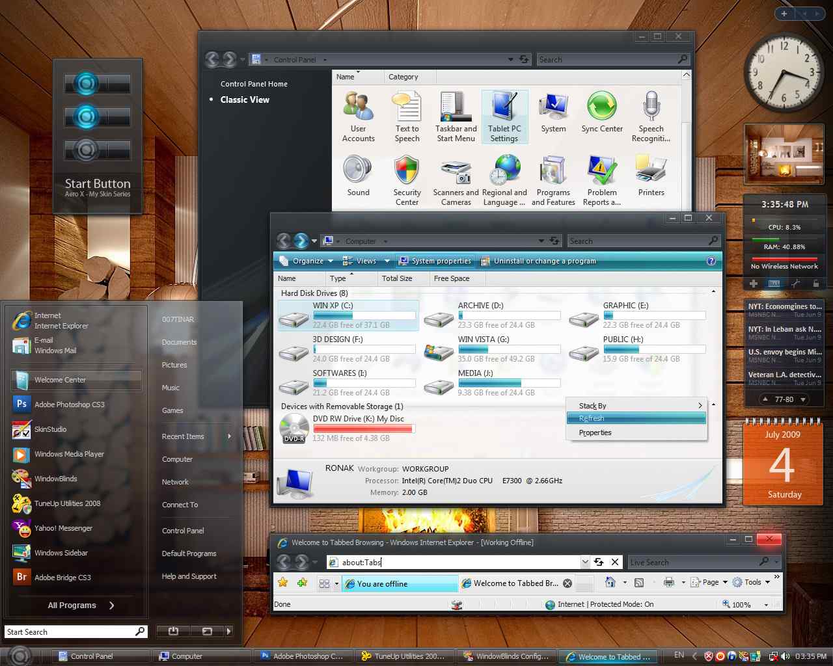
Task: Open Printers icon
Action: point(651,176)
